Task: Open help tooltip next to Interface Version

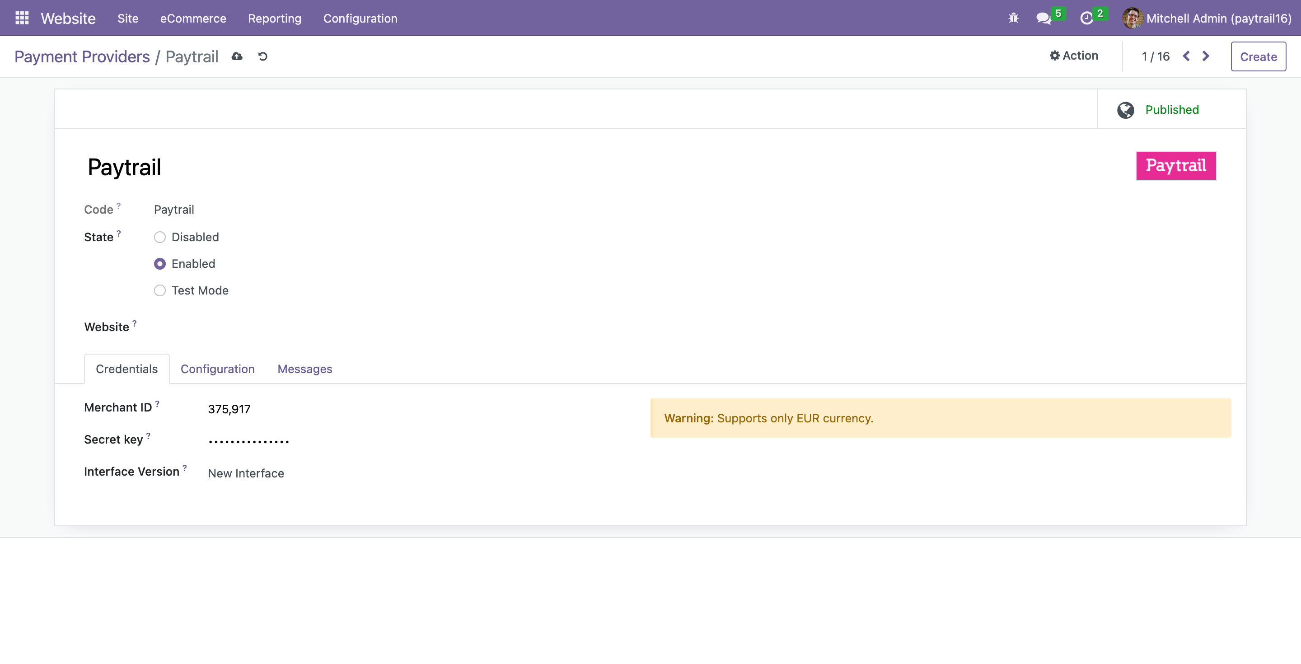Action: (185, 468)
